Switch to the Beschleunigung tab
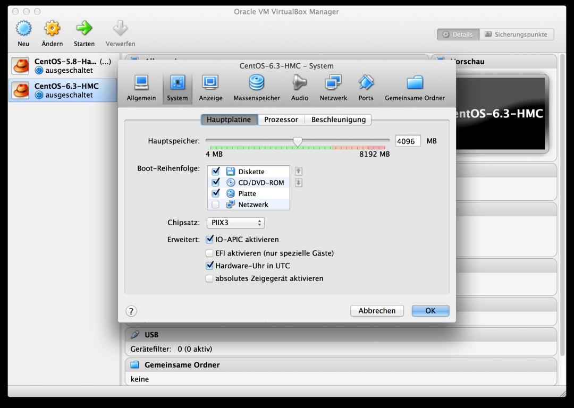The width and height of the screenshot is (574, 408). 338,120
